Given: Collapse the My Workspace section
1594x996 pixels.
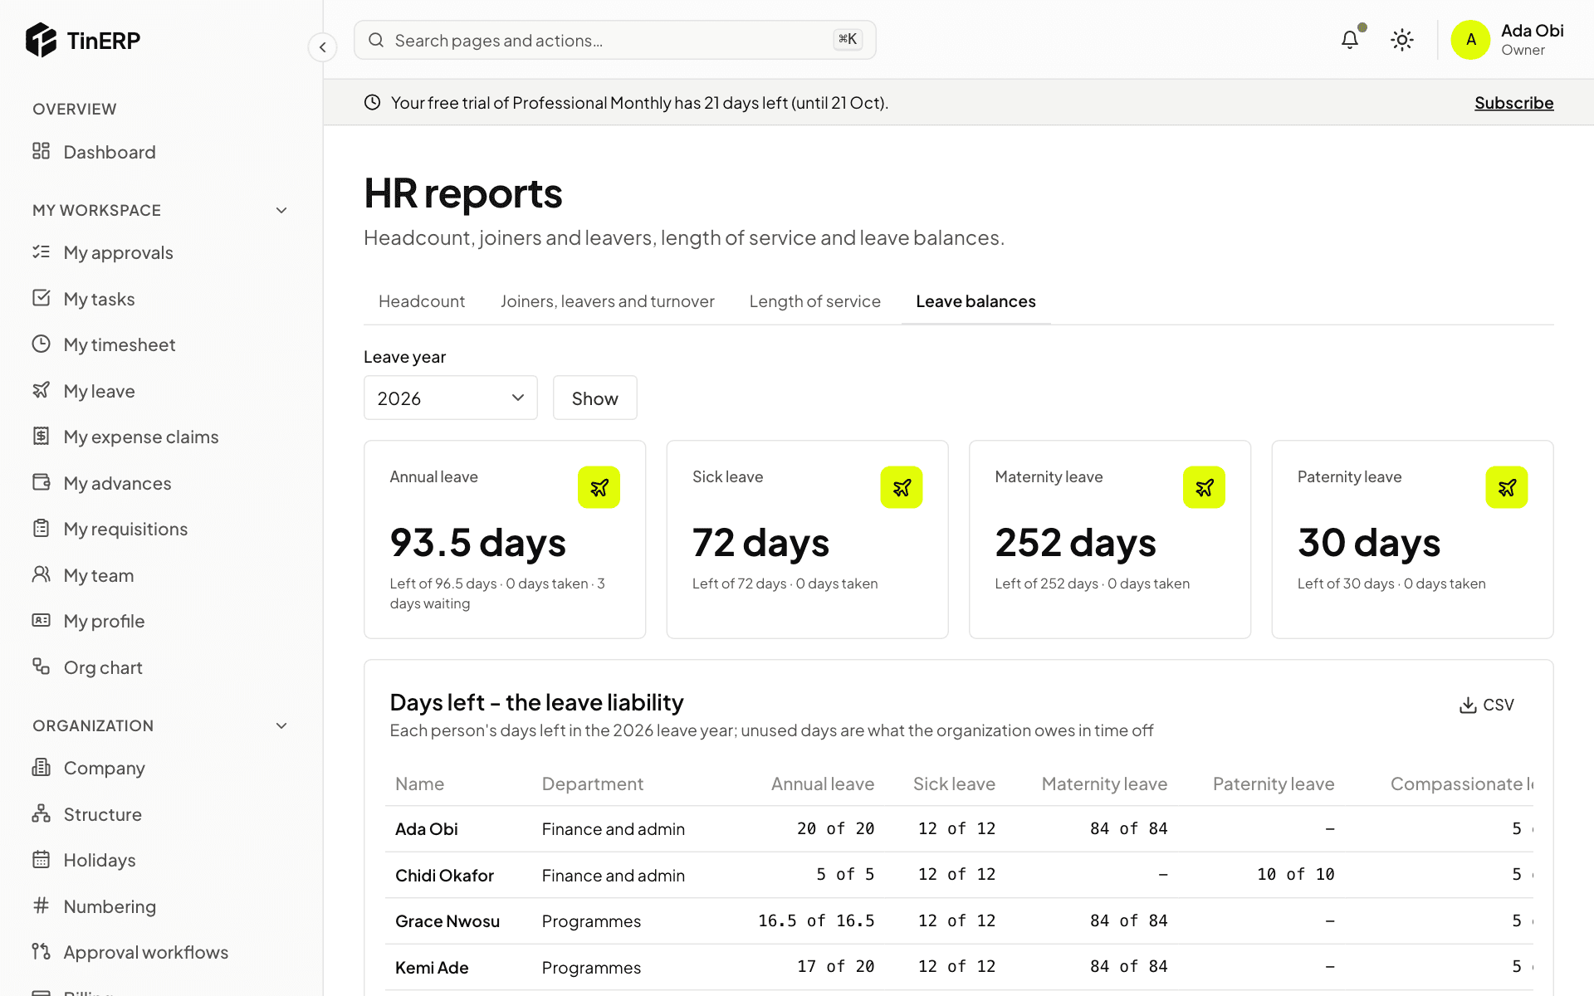Looking at the screenshot, I should point(281,211).
